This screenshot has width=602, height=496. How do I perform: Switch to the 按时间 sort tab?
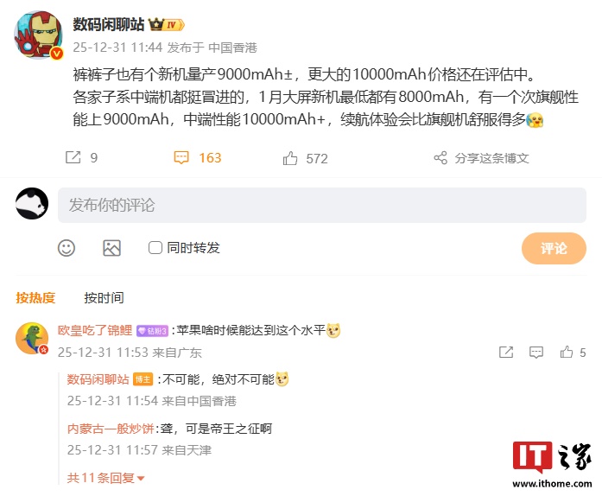click(x=104, y=298)
